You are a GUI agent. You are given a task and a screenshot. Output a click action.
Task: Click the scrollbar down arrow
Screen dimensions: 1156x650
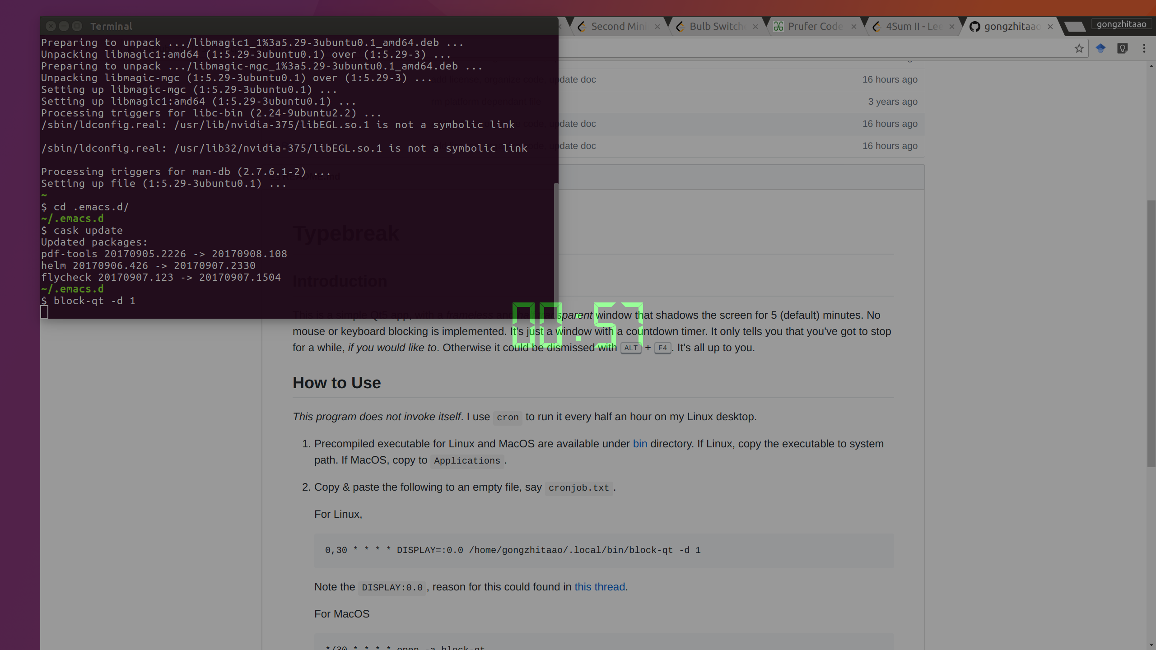pos(1151,645)
